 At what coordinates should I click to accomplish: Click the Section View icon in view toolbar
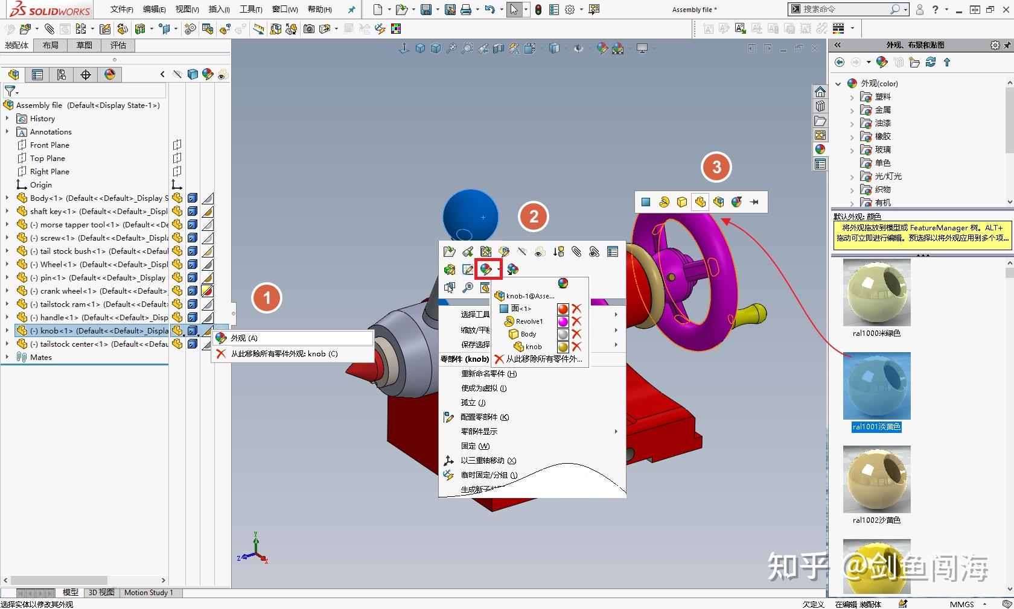499,48
